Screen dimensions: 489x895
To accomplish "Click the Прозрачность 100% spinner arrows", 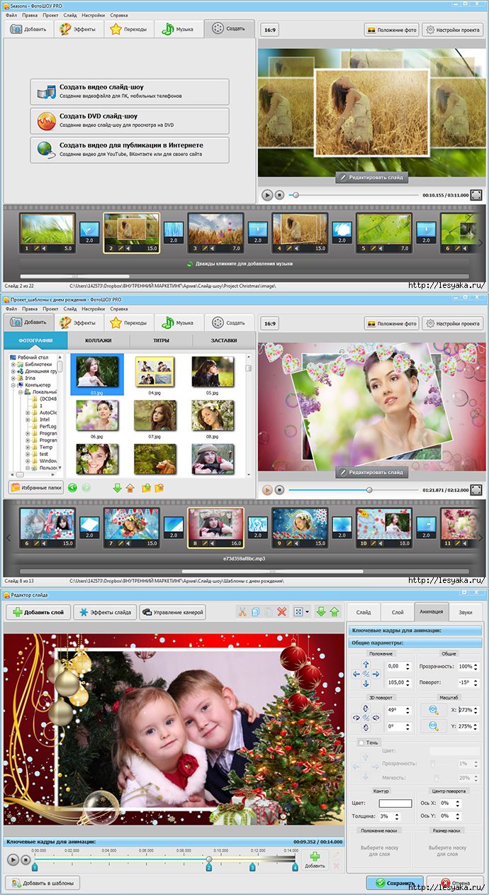I will point(476,667).
